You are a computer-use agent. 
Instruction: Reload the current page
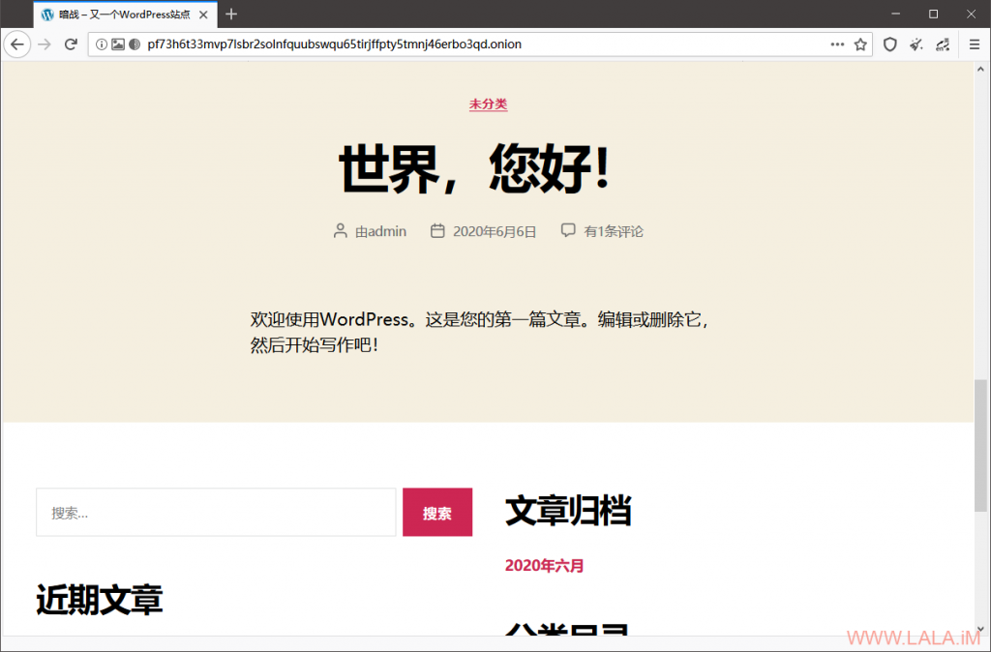click(71, 44)
